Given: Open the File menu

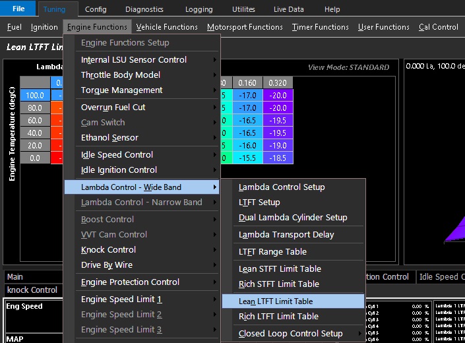Looking at the screenshot, I should coord(18,9).
